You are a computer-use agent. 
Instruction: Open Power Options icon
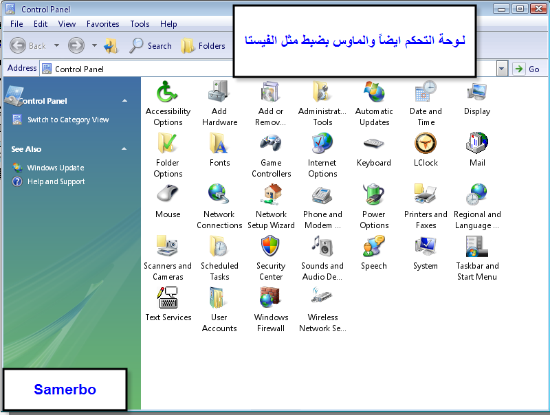point(374,195)
